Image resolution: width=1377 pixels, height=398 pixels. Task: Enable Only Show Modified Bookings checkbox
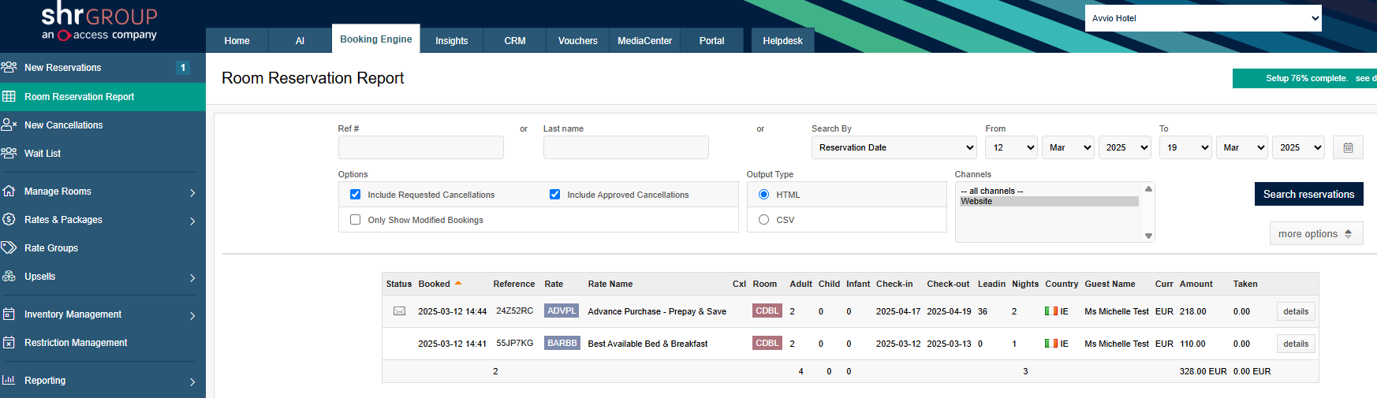pyautogui.click(x=355, y=219)
